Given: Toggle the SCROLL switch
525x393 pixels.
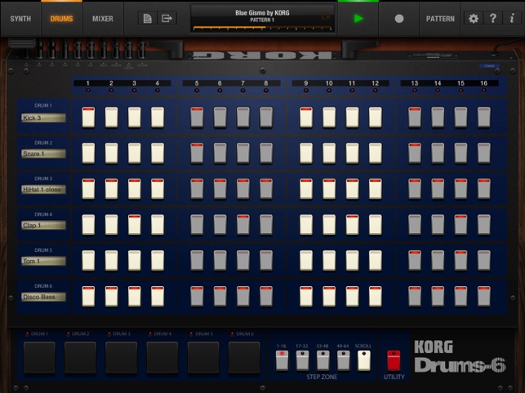Looking at the screenshot, I should pos(364,360).
